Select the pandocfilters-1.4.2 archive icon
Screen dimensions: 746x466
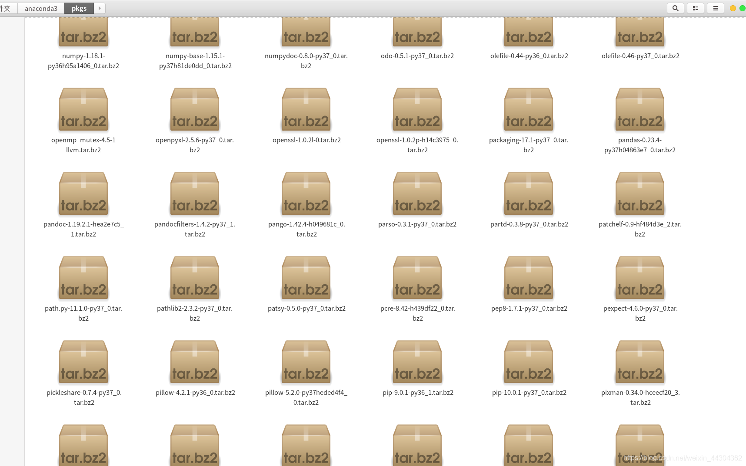coord(195,194)
